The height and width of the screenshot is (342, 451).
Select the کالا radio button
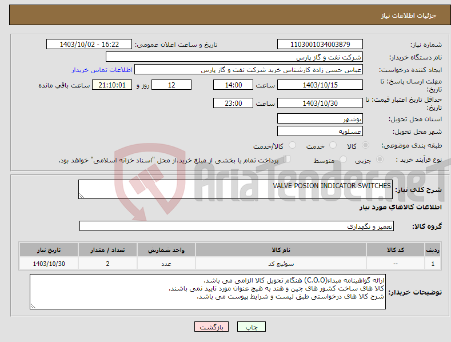[x=366, y=145]
